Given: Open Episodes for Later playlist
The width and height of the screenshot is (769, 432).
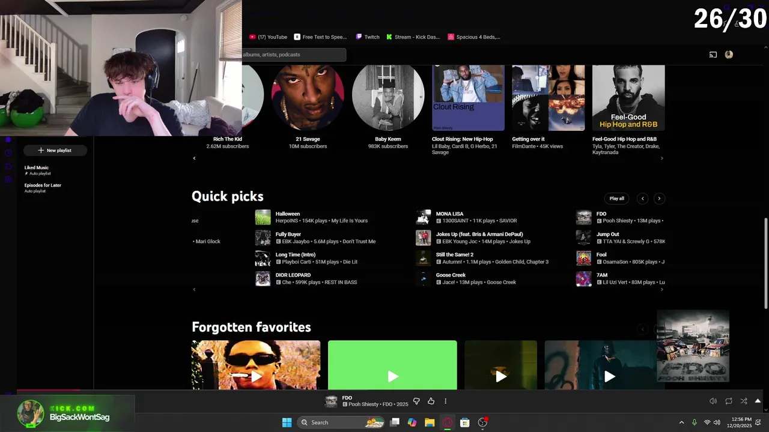Looking at the screenshot, I should pos(43,188).
